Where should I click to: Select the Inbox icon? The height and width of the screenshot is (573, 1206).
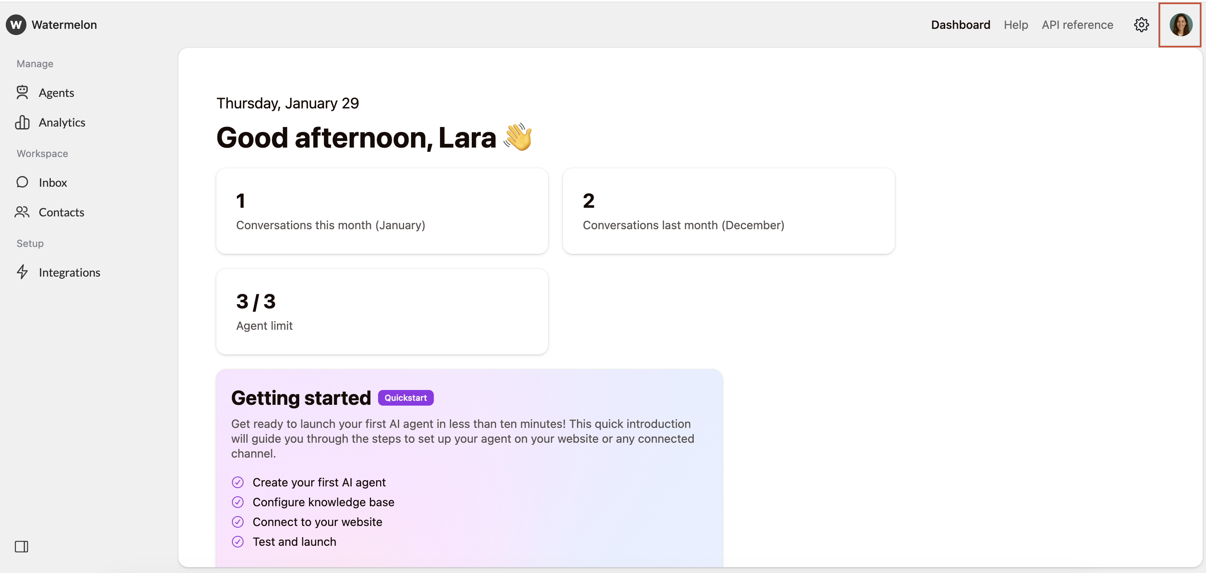pos(22,182)
